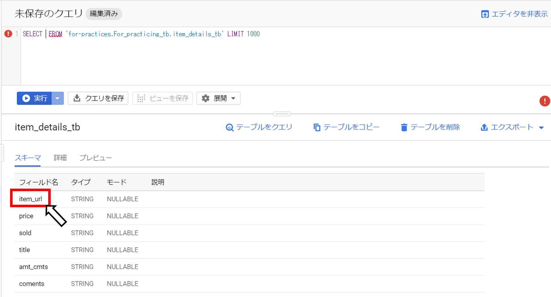Click the 編集済み status badge
This screenshot has width=551, height=297.
point(104,14)
